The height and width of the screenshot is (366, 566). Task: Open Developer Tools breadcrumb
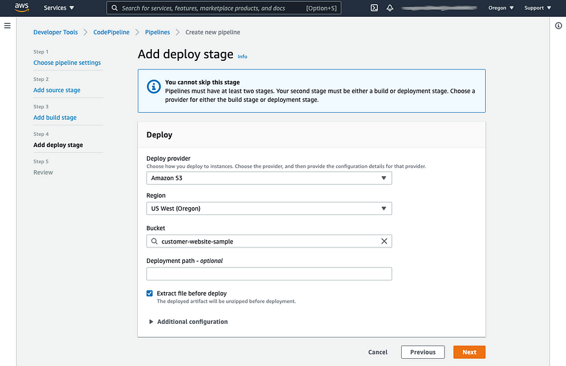click(x=56, y=32)
